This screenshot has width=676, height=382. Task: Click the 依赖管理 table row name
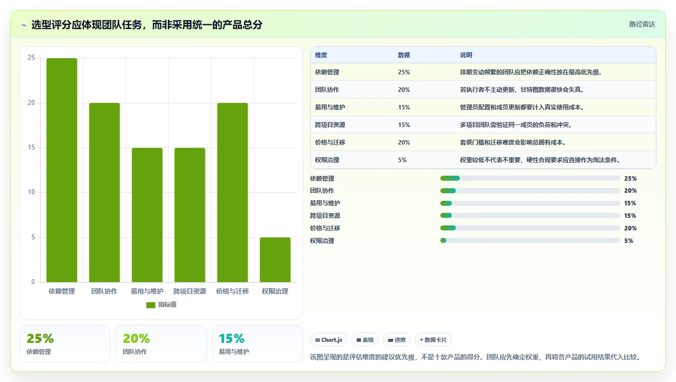tap(327, 72)
